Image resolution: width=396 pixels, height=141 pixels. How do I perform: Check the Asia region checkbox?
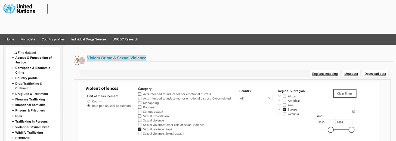[284, 105]
